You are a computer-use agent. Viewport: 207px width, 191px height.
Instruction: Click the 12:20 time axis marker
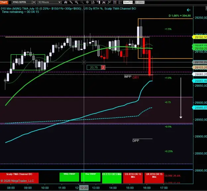[84, 188]
